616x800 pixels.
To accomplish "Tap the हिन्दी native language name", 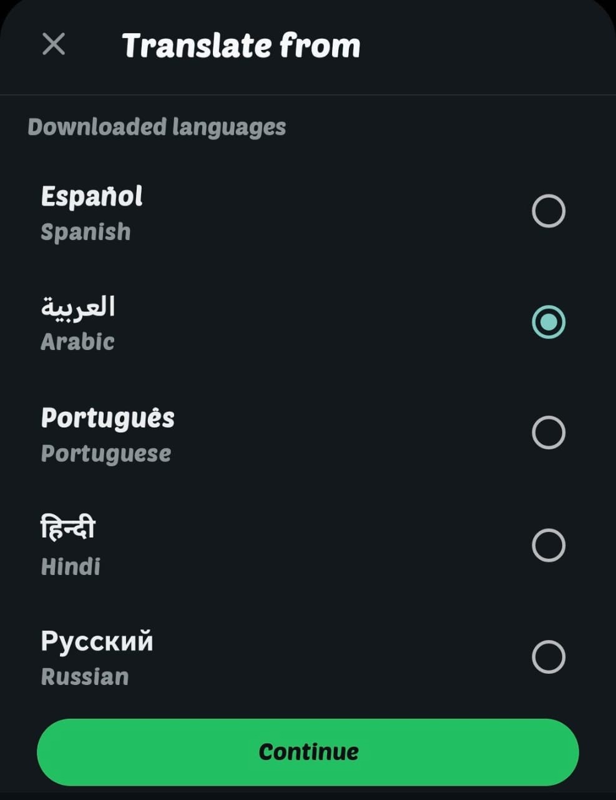I will (68, 527).
